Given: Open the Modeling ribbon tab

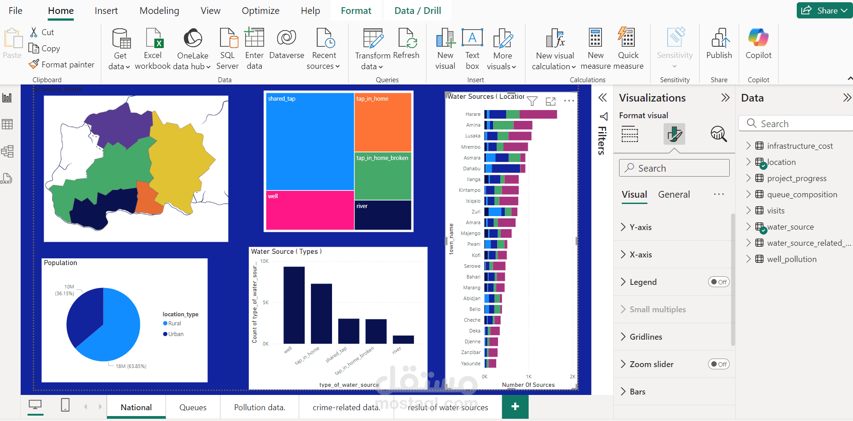Looking at the screenshot, I should [159, 11].
